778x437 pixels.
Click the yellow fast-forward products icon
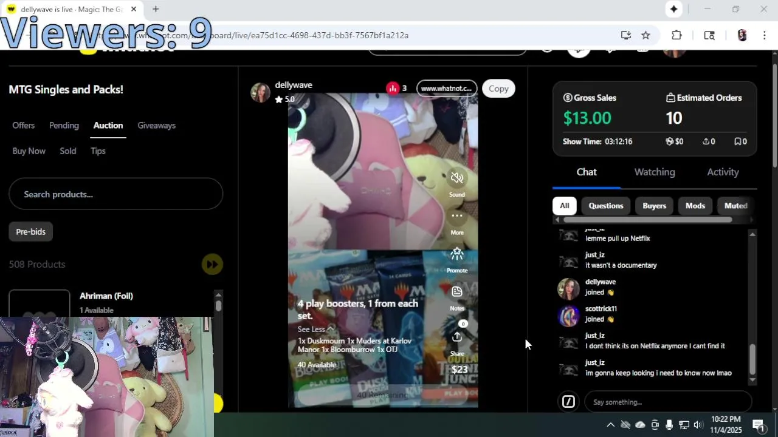coord(212,264)
